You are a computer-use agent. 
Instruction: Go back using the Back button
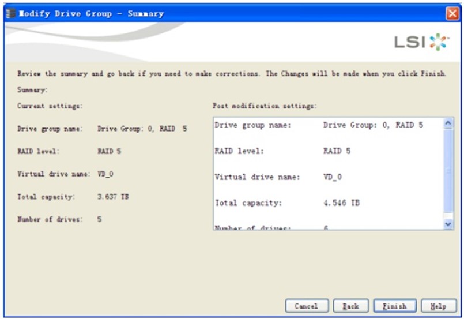point(350,306)
